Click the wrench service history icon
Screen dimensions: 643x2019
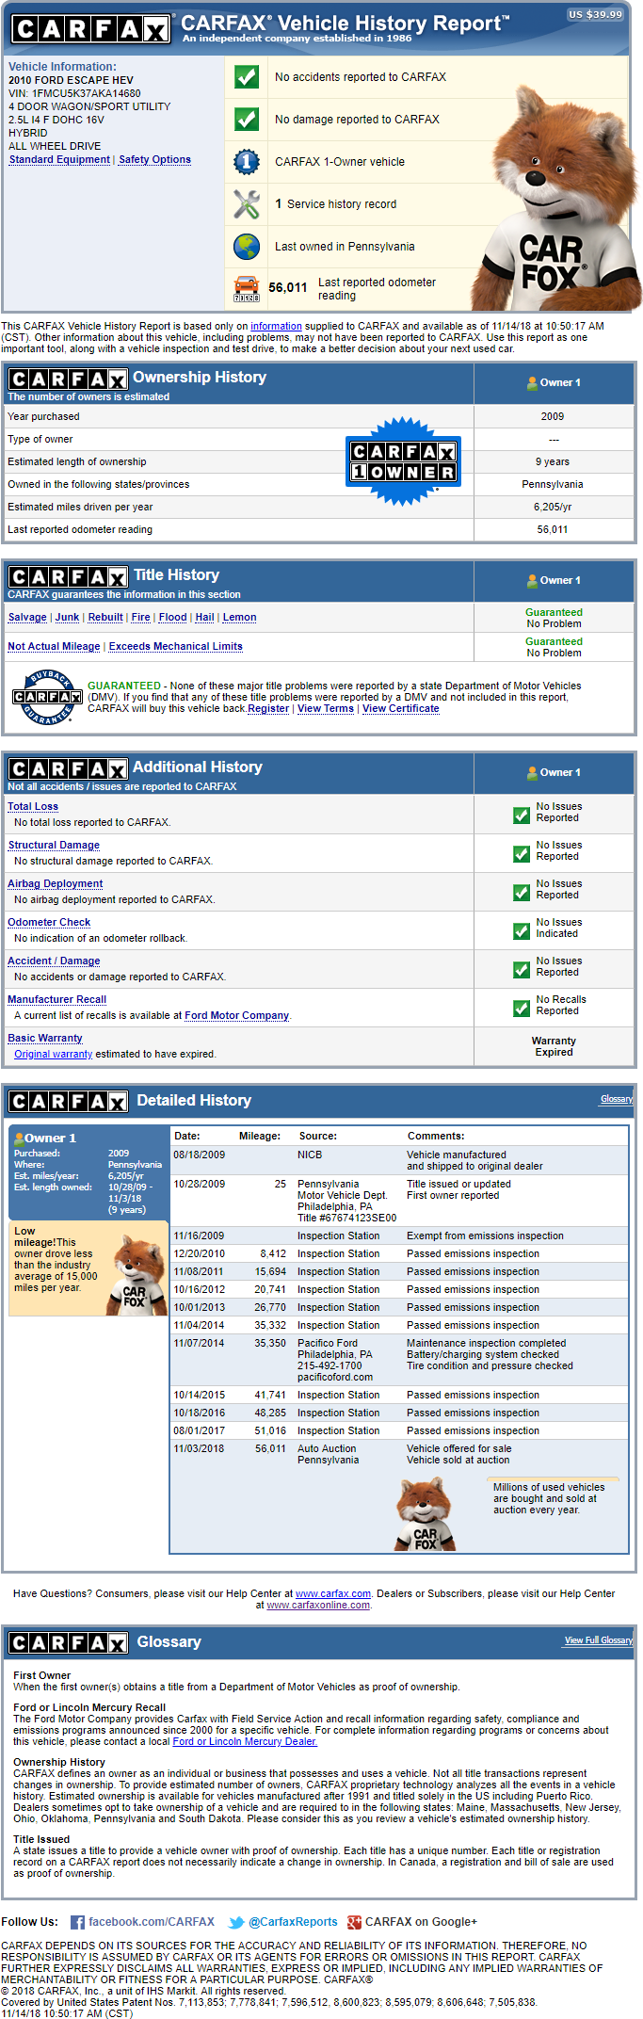[247, 204]
